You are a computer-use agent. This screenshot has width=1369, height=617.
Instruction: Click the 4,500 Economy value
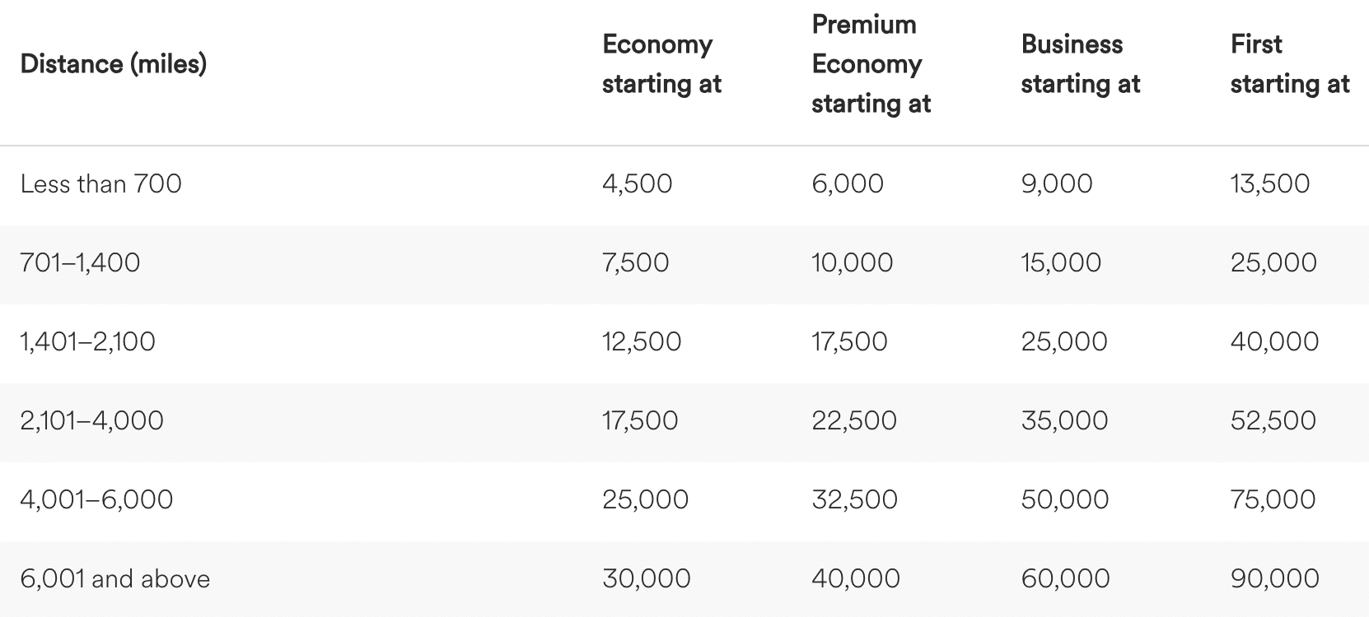pyautogui.click(x=637, y=183)
